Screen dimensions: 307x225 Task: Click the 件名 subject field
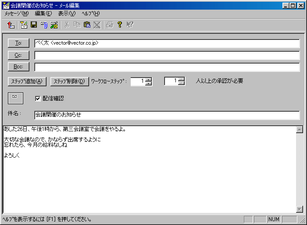point(167,115)
